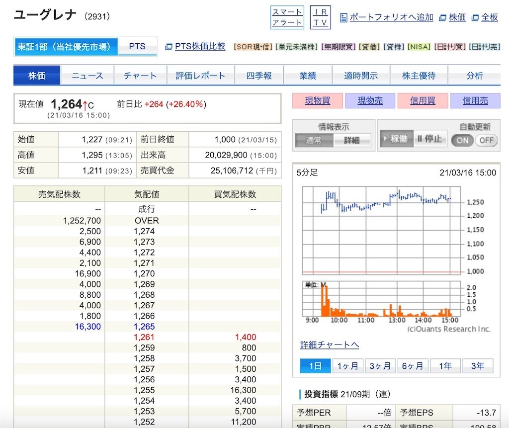
Task: Select the 株価 main tab
Action: tap(37, 76)
